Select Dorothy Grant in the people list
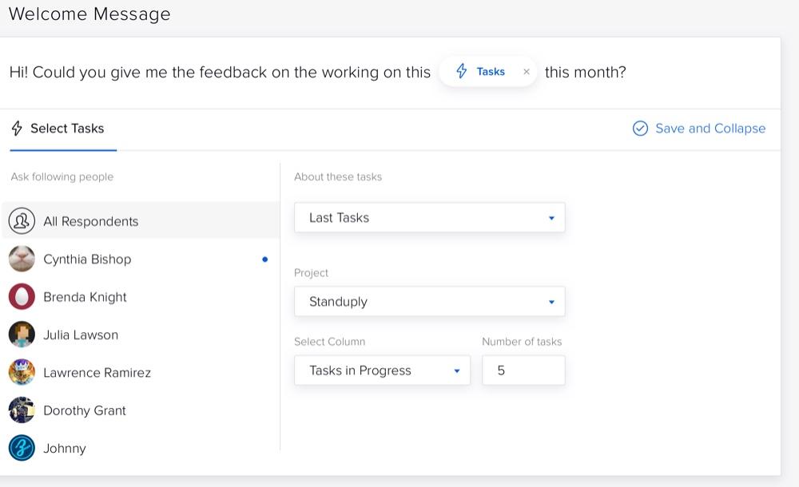Image resolution: width=799 pixels, height=487 pixels. 141,410
